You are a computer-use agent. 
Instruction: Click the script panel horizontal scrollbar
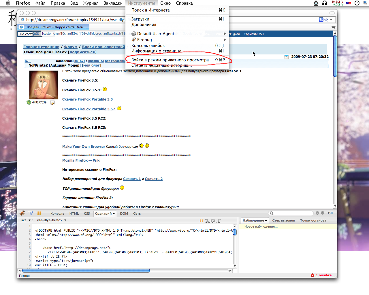coord(86,271)
